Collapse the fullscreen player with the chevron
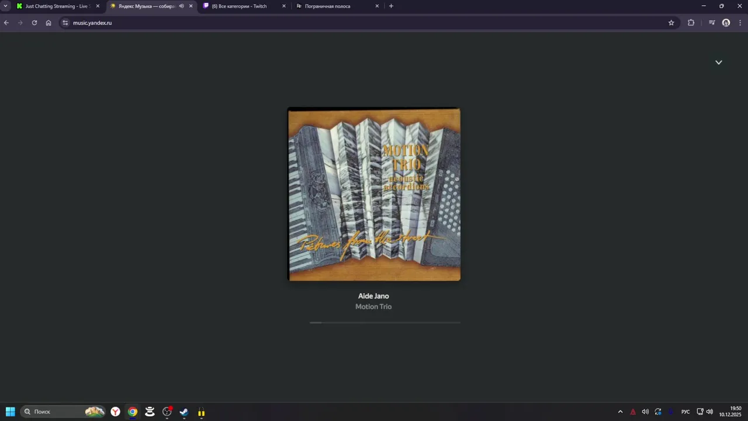 tap(719, 62)
